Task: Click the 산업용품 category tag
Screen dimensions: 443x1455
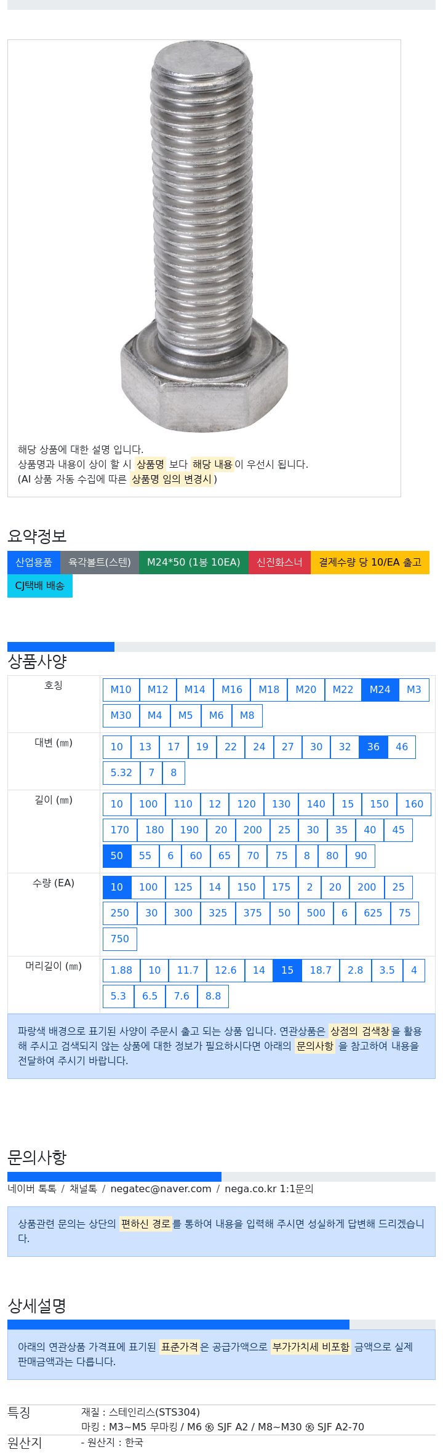Action: tap(34, 562)
